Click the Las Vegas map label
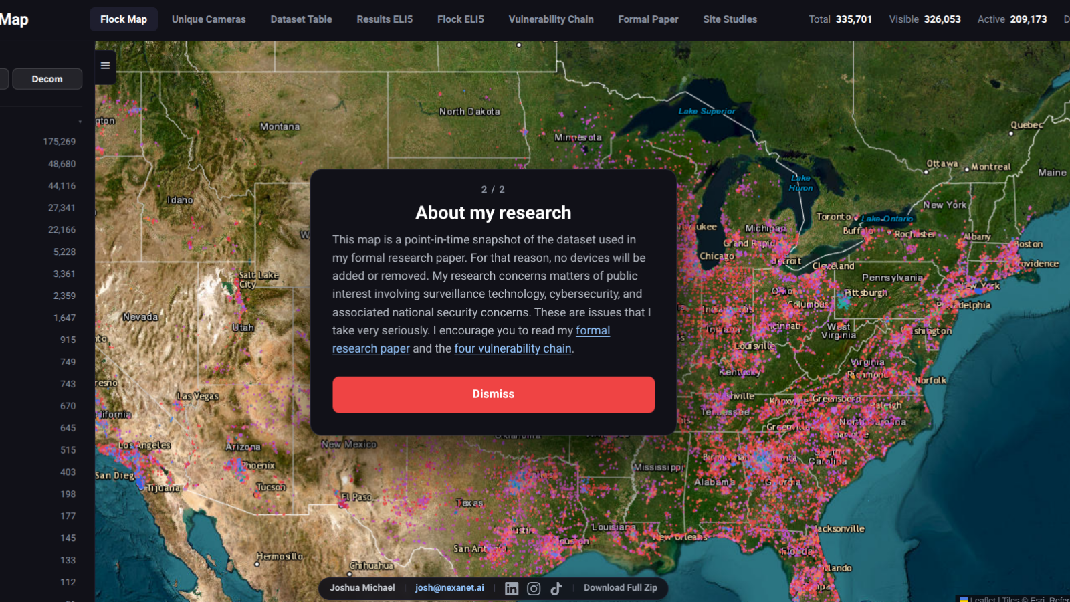 click(198, 396)
